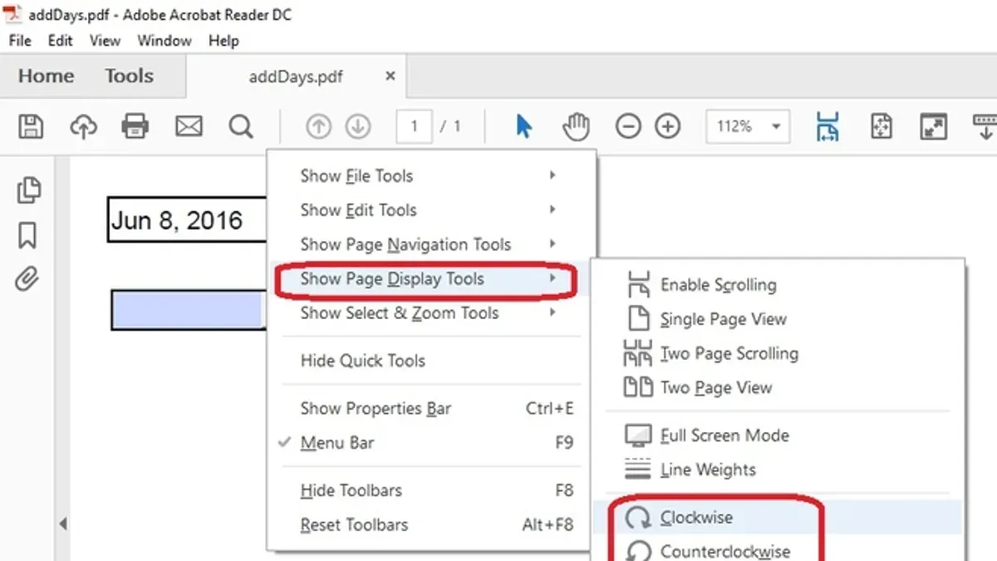The width and height of the screenshot is (997, 561).
Task: Expand the Show Edit Tools submenu
Action: point(429,210)
